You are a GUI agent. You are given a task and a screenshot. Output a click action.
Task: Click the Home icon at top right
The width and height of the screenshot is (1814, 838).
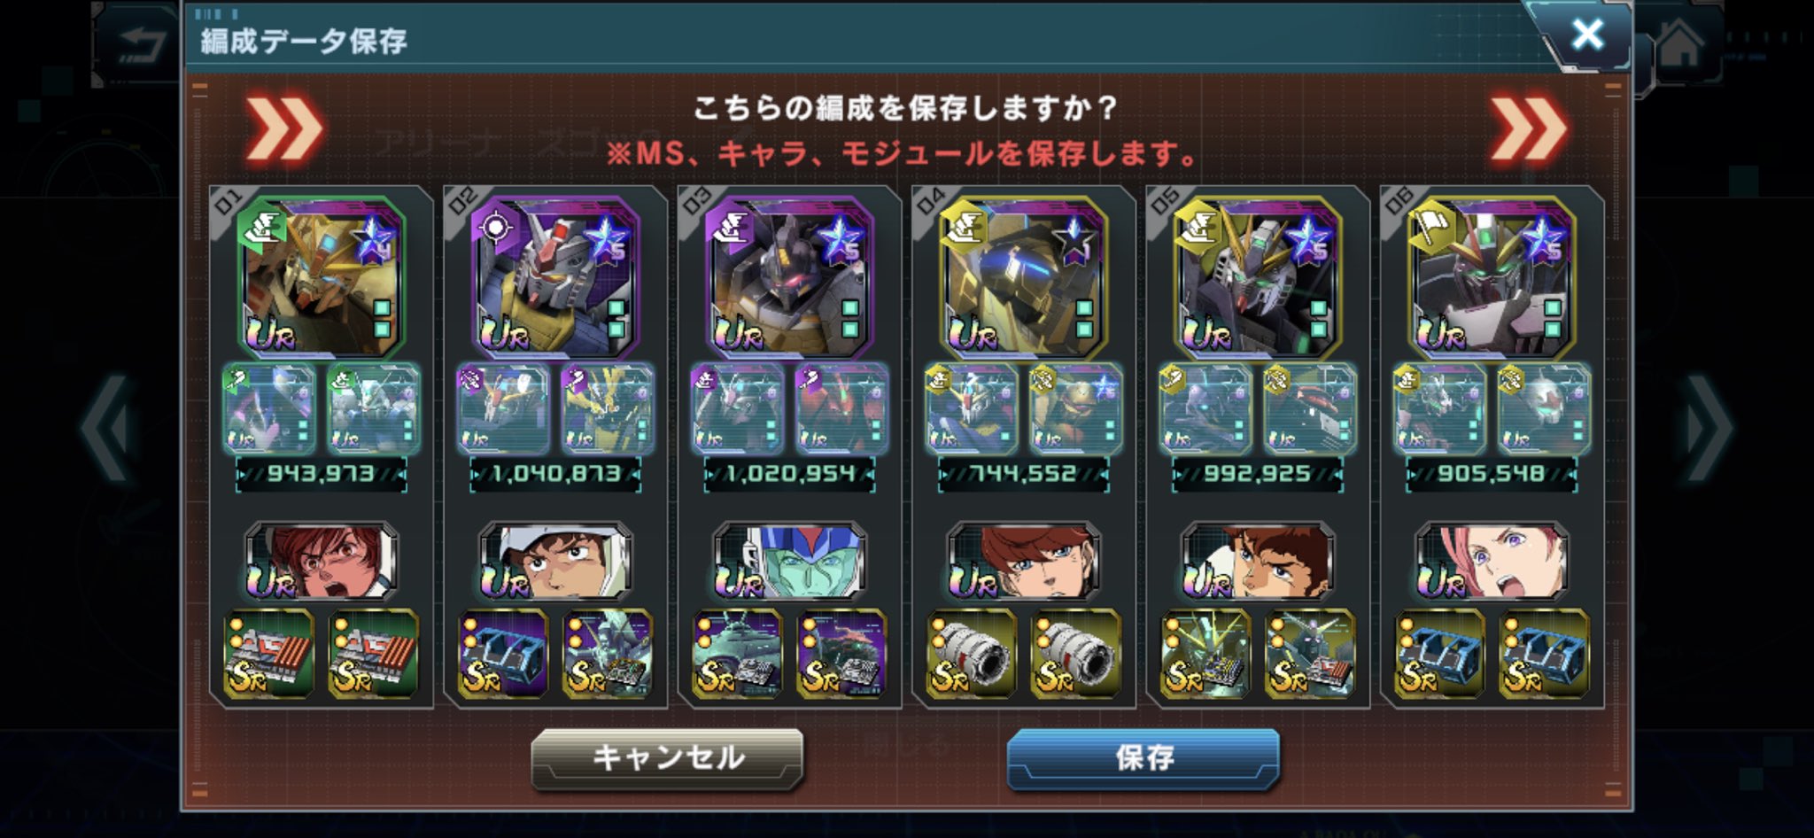click(x=1679, y=44)
